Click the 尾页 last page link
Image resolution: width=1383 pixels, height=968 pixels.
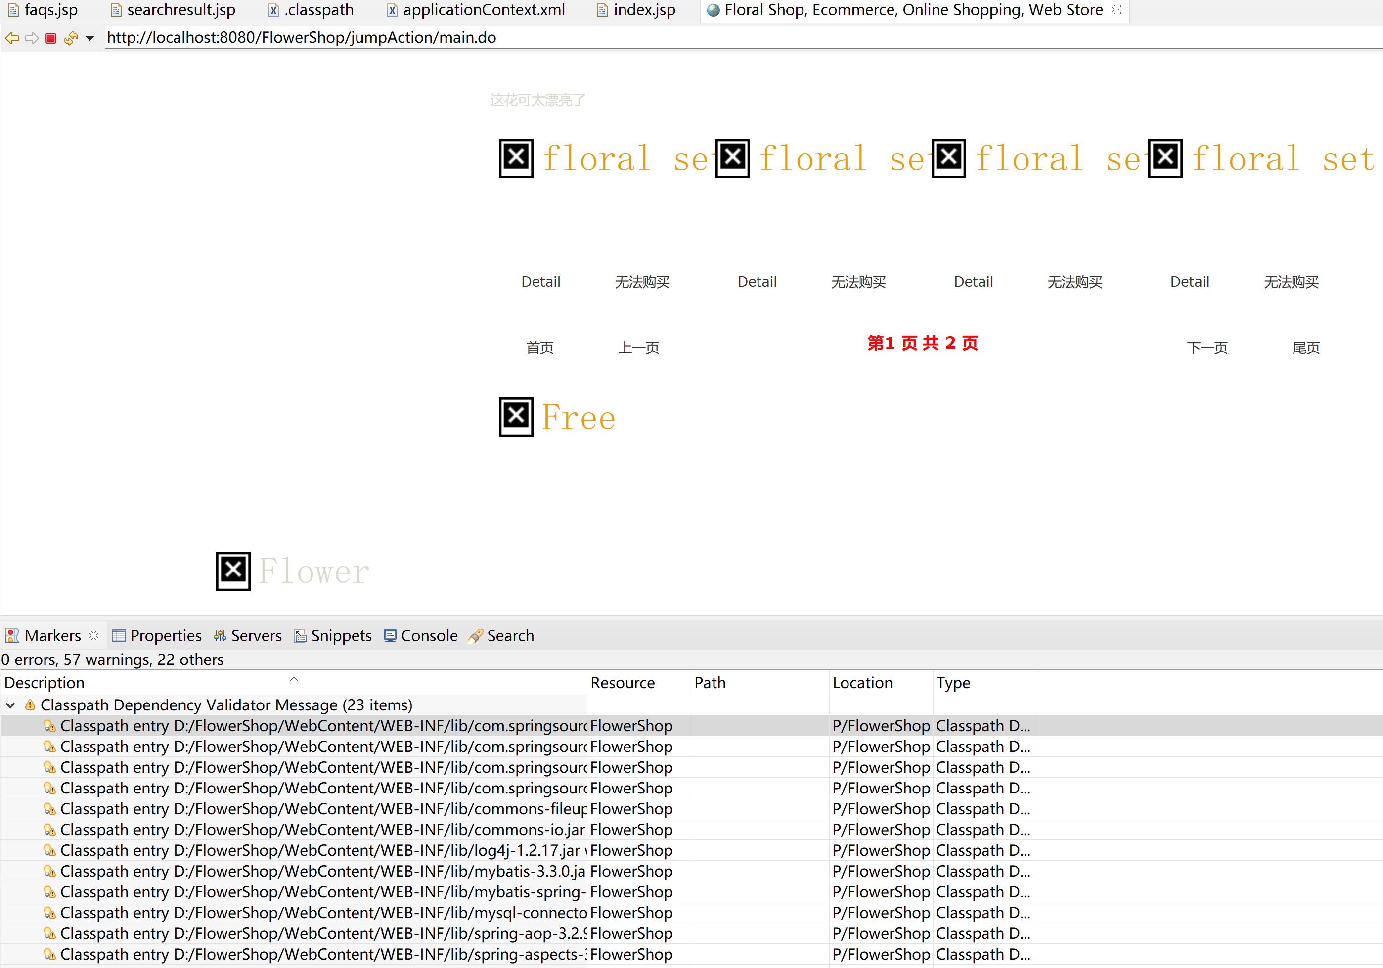coord(1305,348)
